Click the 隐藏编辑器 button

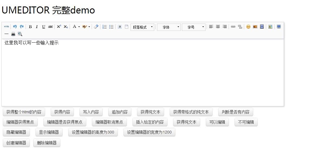coord(16,132)
